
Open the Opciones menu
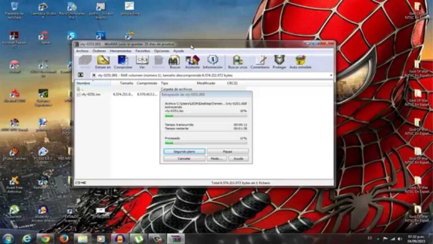(162, 51)
